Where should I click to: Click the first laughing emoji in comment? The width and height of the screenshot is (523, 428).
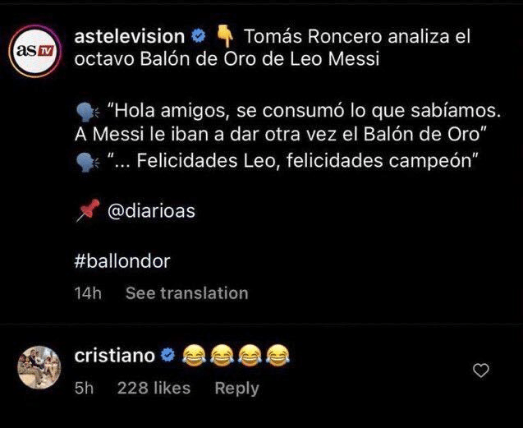[194, 355]
